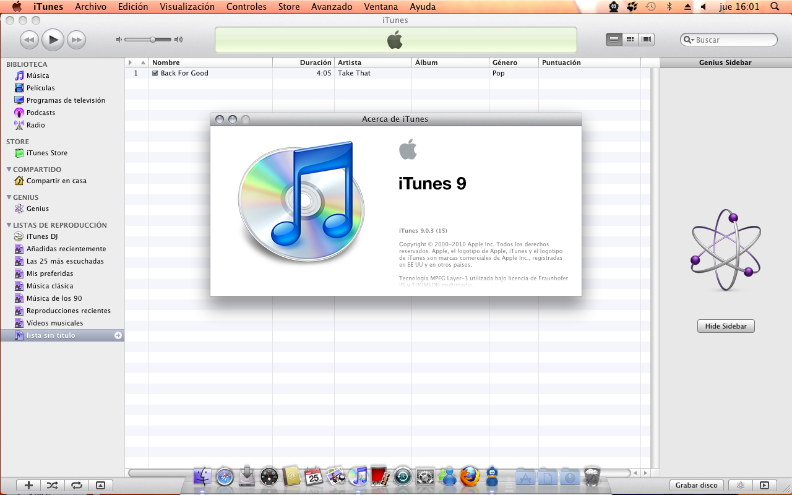Click the Genius atom button at bottom right
Viewport: 792px width, 495px height.
pyautogui.click(x=739, y=486)
